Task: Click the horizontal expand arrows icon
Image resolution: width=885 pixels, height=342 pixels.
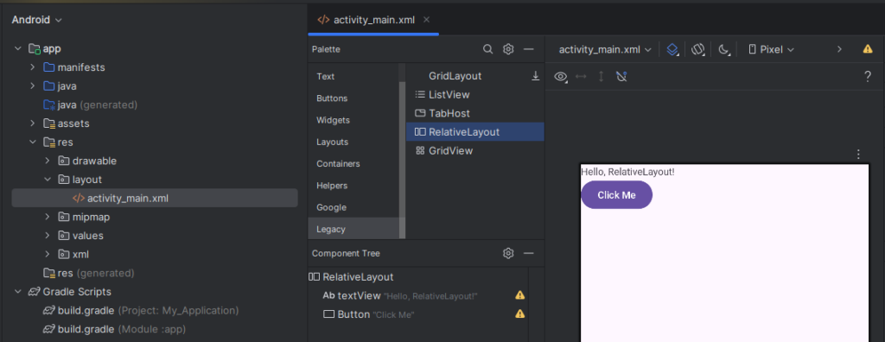Action: point(581,76)
